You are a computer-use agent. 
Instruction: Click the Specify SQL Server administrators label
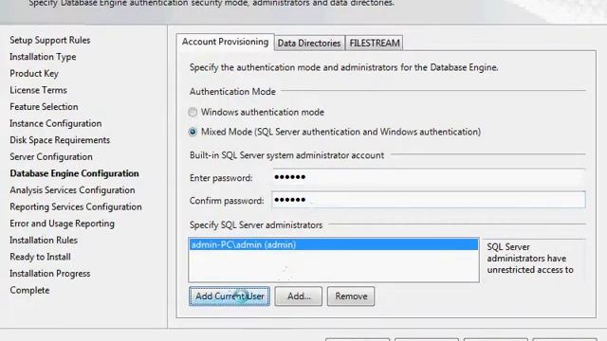click(x=256, y=225)
